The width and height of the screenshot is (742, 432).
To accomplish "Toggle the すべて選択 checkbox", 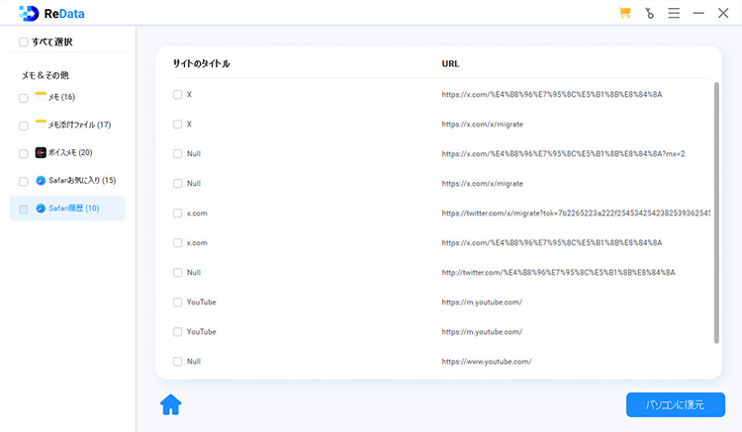I will point(24,43).
